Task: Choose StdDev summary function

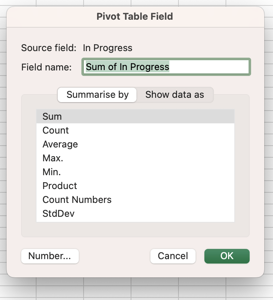Action: click(135, 214)
